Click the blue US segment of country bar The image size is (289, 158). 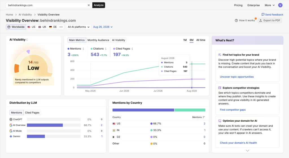click(x=143, y=110)
